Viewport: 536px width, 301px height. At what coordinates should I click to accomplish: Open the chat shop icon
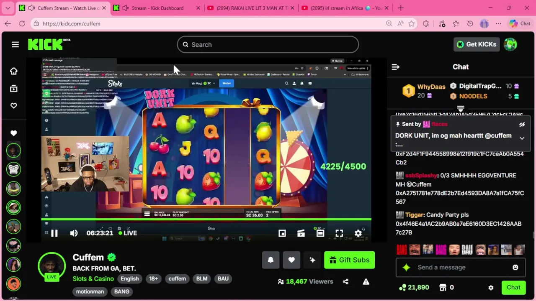pos(443,288)
